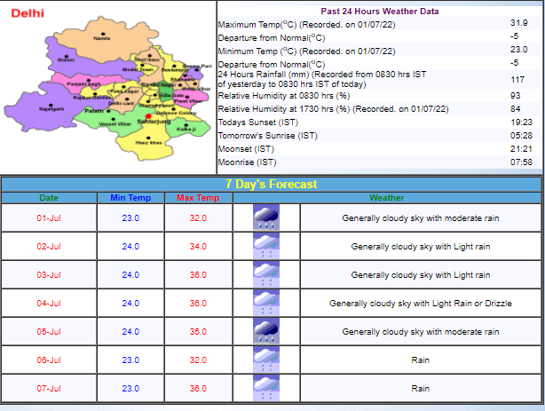This screenshot has height=411, width=545.
Task: Click the Max Temp column header
Action: click(198, 197)
